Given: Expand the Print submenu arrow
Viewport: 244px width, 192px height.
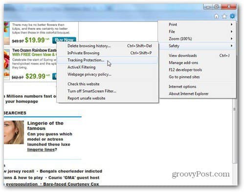Looking at the screenshot, I should (231, 24).
